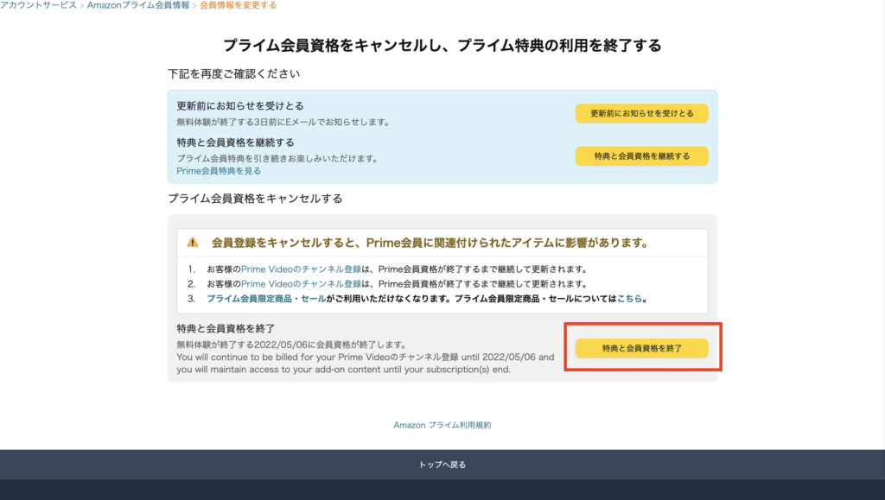Click 'You will continue to be billed' text
Image resolution: width=885 pixels, height=500 pixels.
point(366,363)
